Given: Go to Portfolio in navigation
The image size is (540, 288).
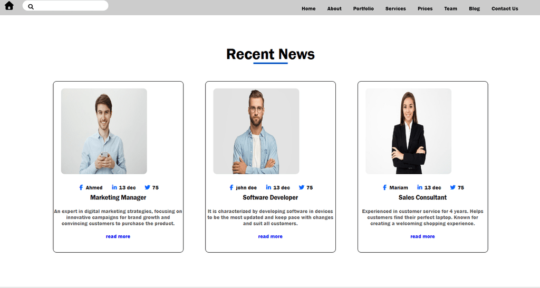Looking at the screenshot, I should 363,8.
